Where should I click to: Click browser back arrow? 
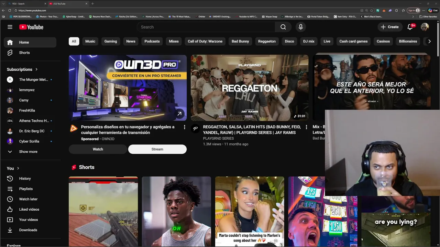tap(4, 10)
